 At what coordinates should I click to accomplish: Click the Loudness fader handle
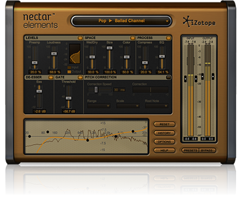click(54, 54)
